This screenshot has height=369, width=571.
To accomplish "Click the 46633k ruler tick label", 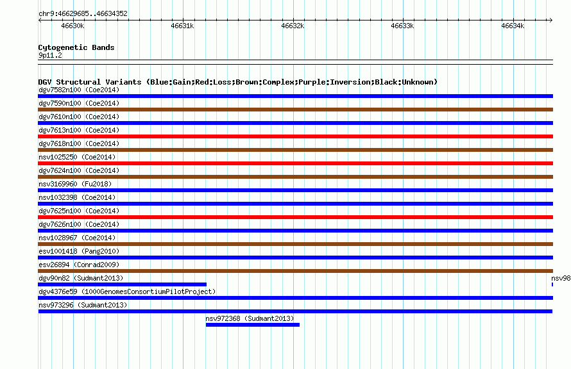I will coord(402,26).
